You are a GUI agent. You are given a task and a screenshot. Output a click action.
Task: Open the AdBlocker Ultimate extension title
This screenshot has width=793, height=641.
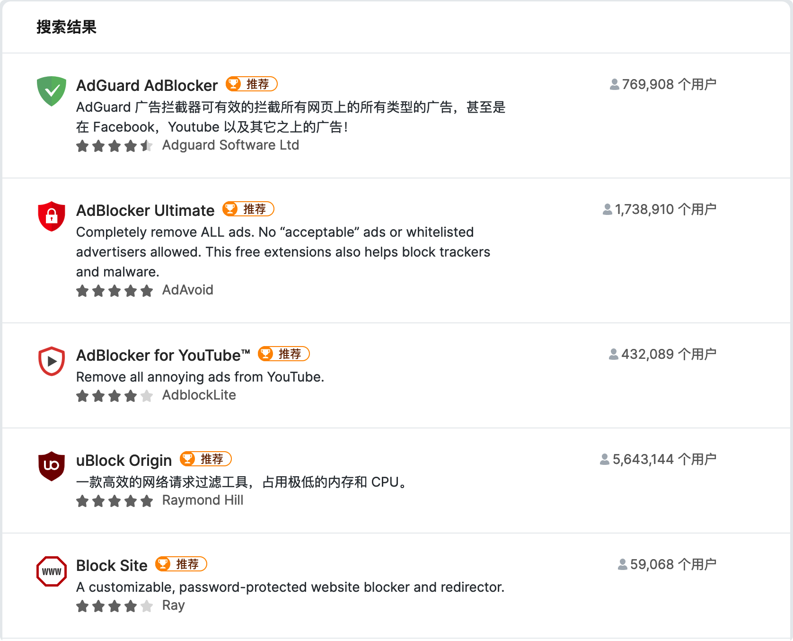[x=145, y=210]
